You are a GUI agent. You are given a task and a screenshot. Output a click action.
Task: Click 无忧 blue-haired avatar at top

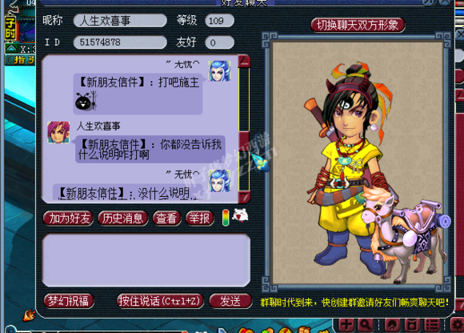click(219, 71)
